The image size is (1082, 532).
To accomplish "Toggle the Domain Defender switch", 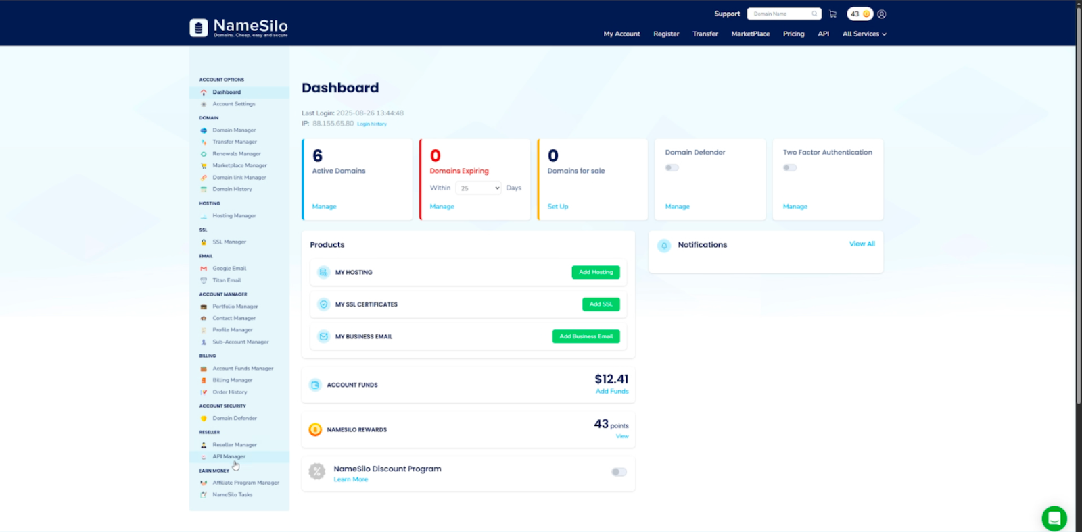I will (672, 167).
